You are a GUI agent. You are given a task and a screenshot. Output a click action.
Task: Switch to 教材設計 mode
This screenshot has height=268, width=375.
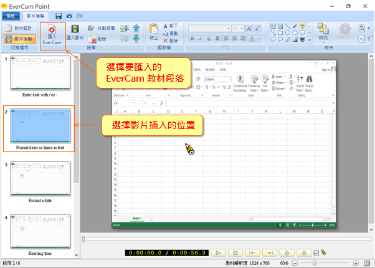[19, 28]
